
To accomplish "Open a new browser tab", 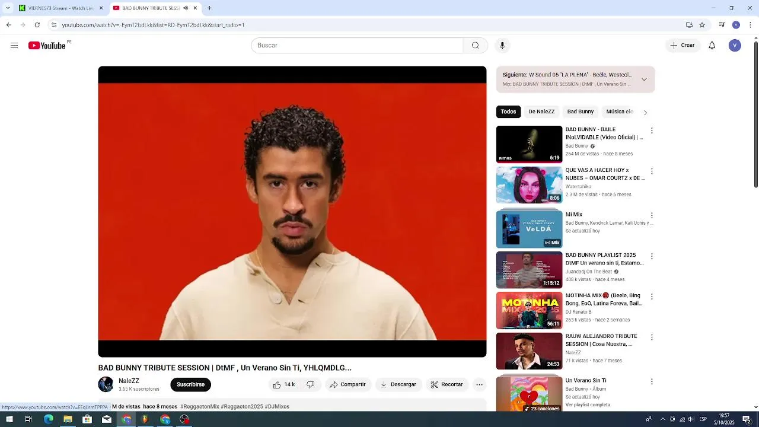I will point(209,8).
